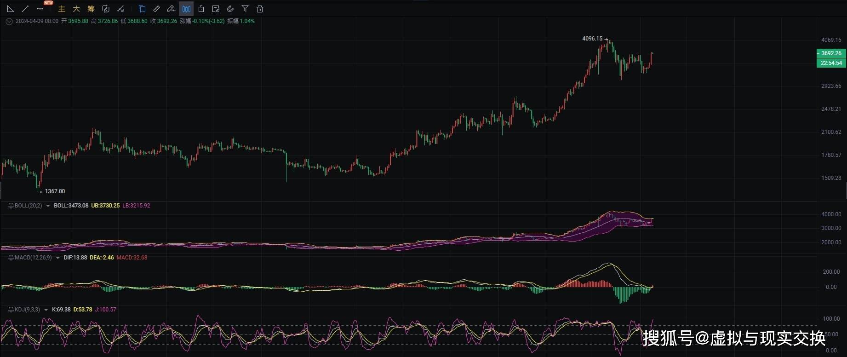Click the current price tag 3692.26
This screenshot has width=847, height=357.
(831, 53)
